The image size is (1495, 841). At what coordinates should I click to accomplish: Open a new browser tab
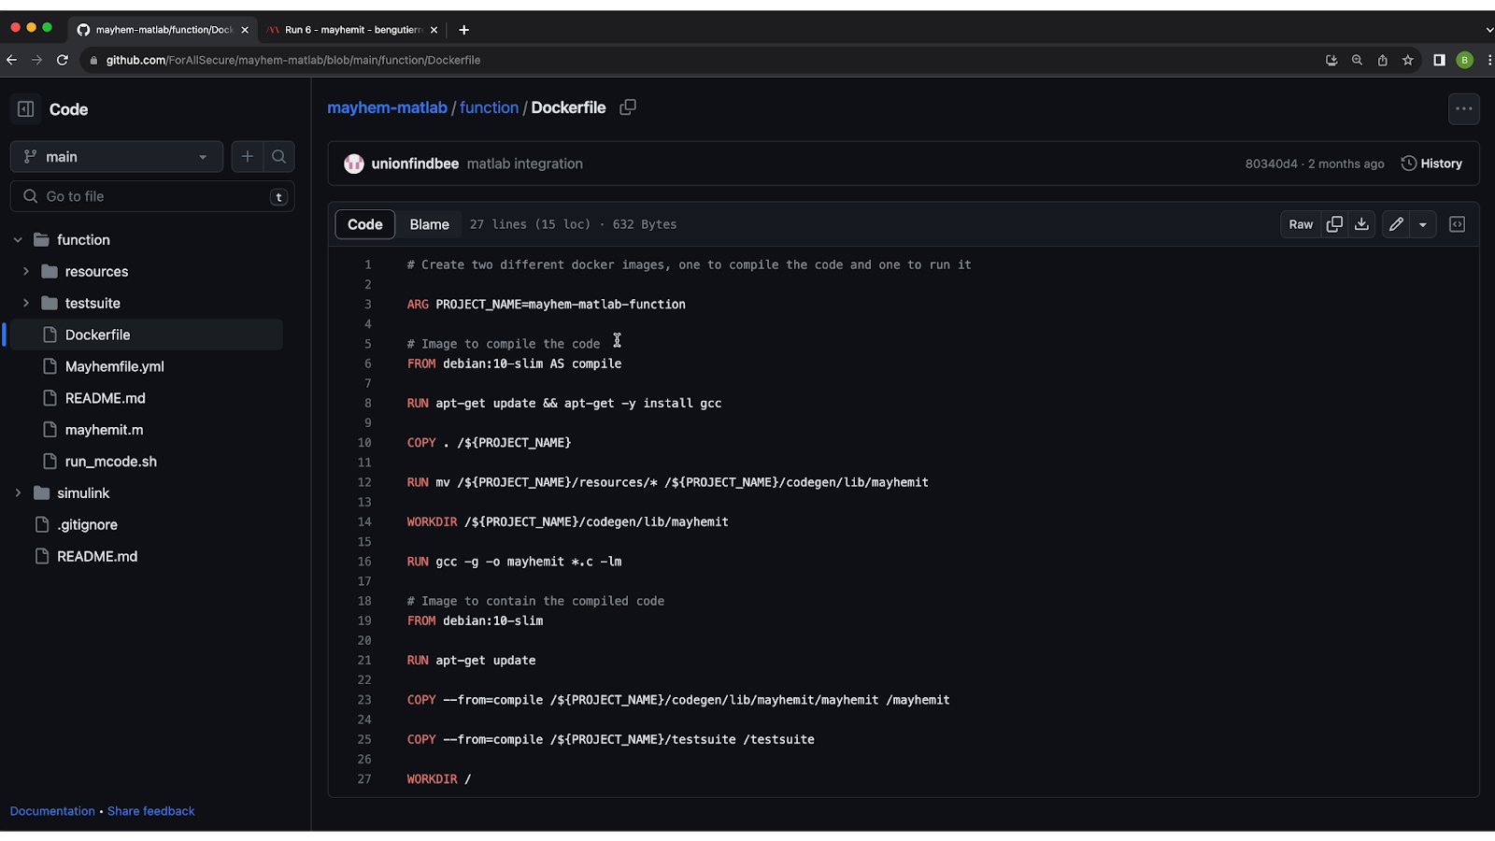coord(463,30)
